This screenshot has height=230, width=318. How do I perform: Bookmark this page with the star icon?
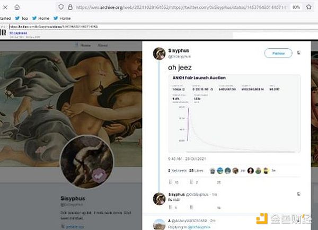coord(308,7)
